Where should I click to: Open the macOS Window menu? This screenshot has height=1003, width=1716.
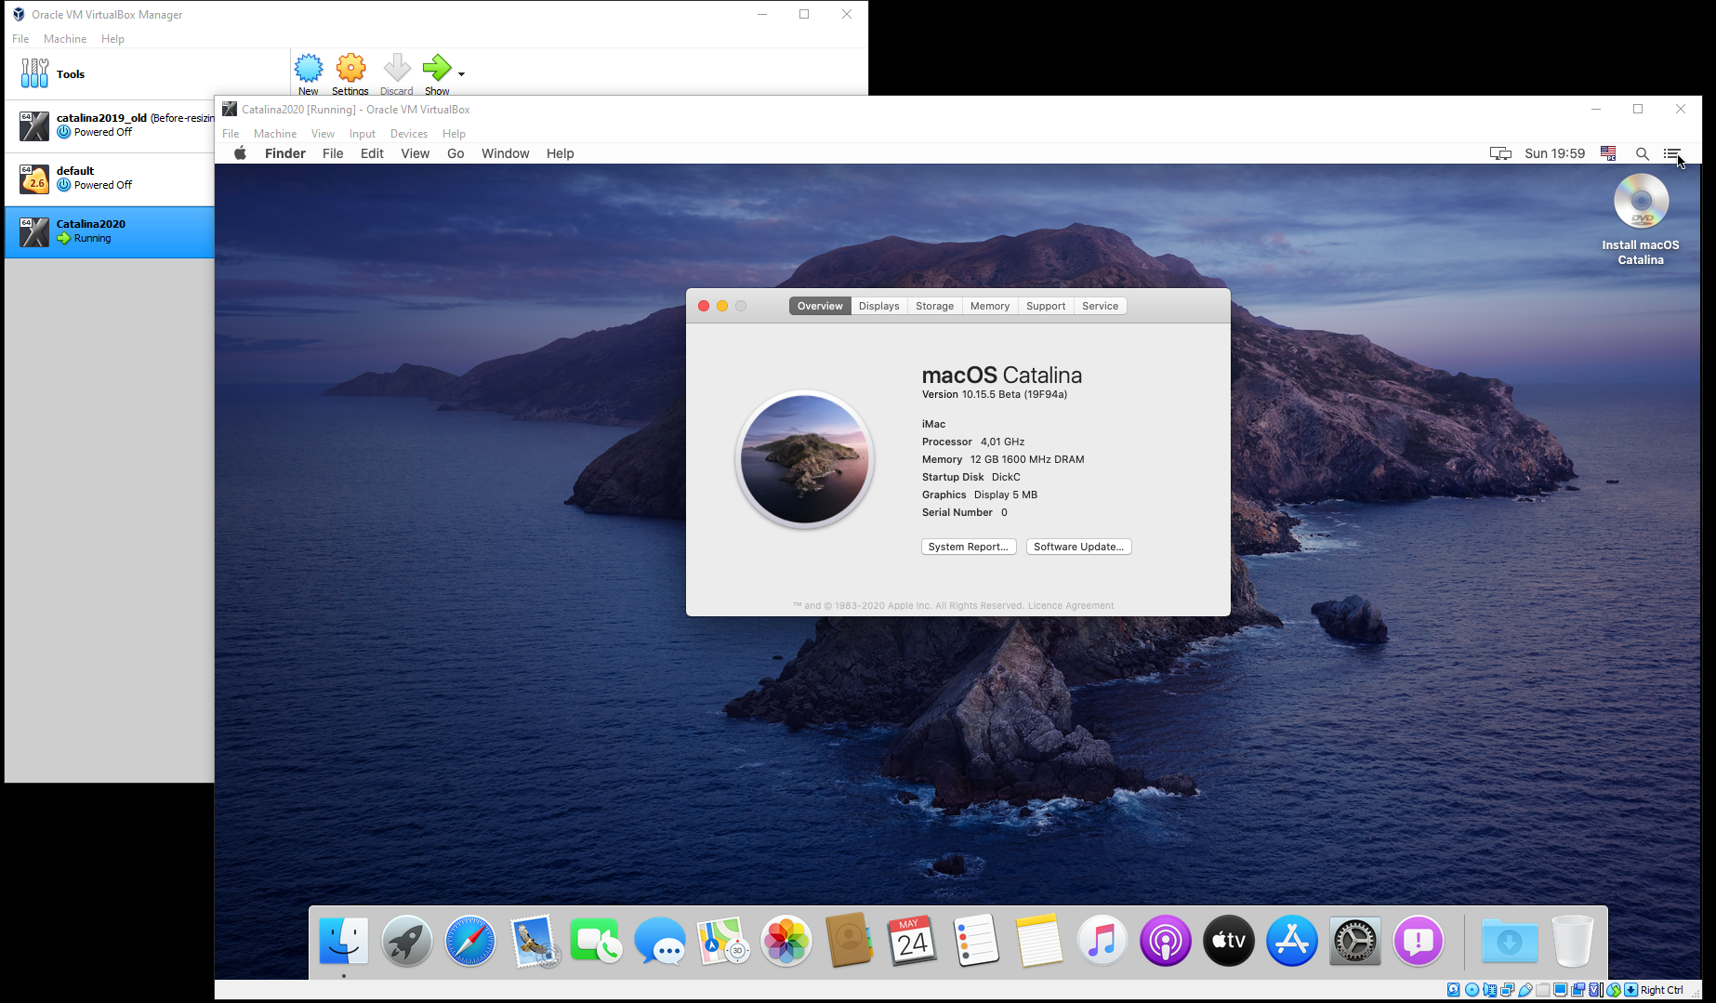coord(506,153)
